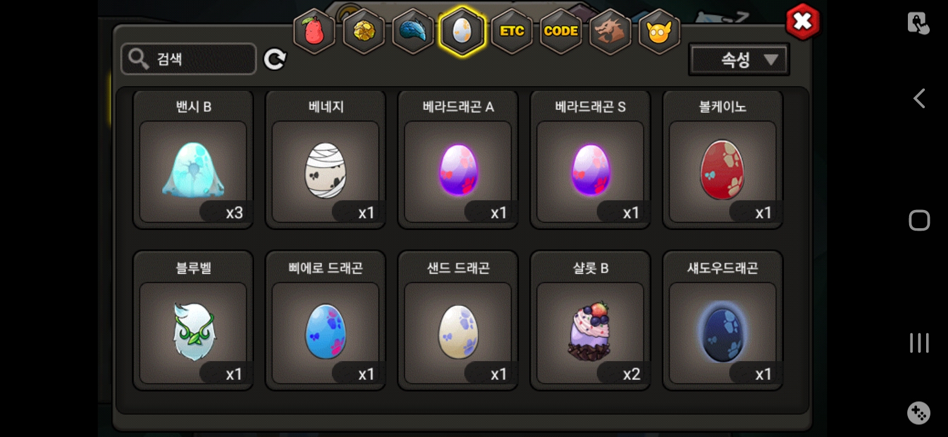This screenshot has width=948, height=437.
Task: Tap the 샬롯 B cupcake egg
Action: tap(591, 320)
